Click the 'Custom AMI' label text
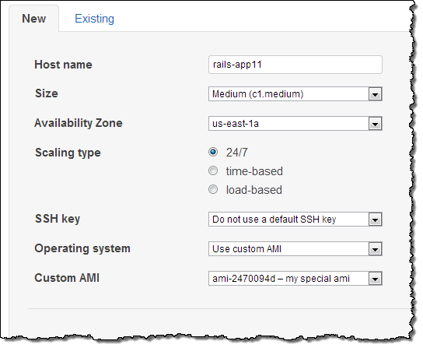This screenshot has width=423, height=348. point(67,278)
